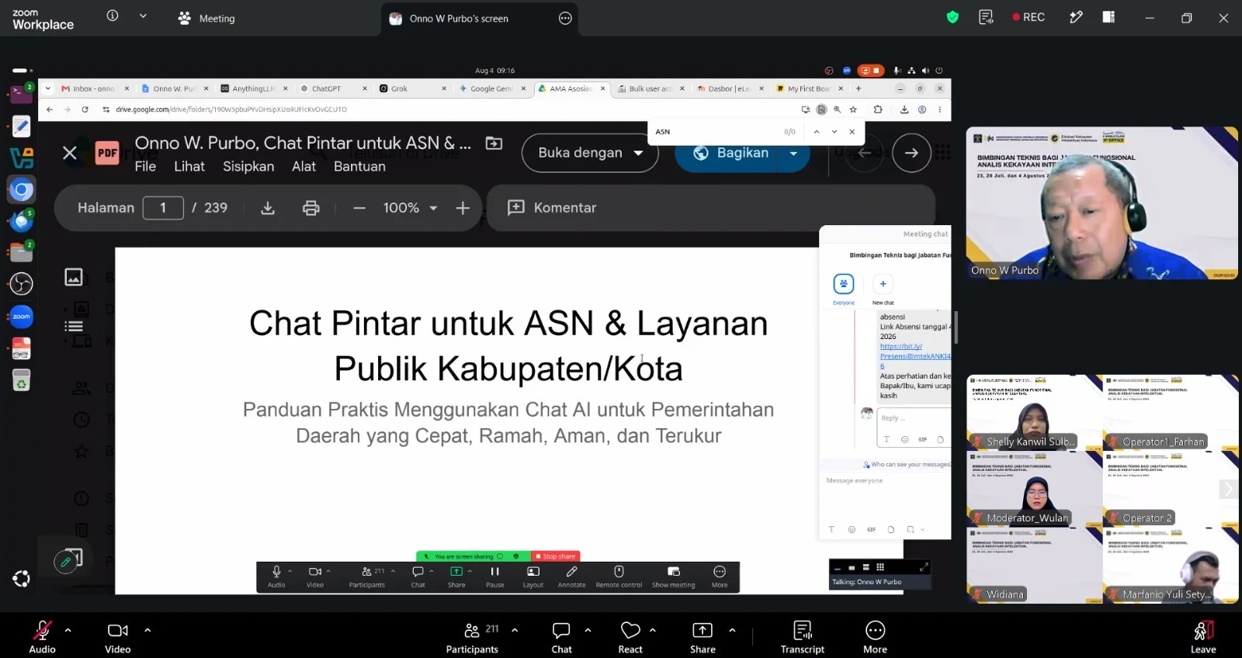The height and width of the screenshot is (658, 1242).
Task: Click the move-to-folder icon beside title
Action: pos(494,143)
